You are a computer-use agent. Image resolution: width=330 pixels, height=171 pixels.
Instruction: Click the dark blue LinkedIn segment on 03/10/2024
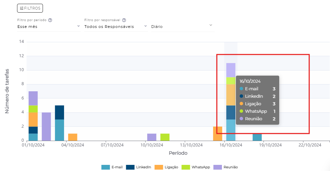pos(60,112)
